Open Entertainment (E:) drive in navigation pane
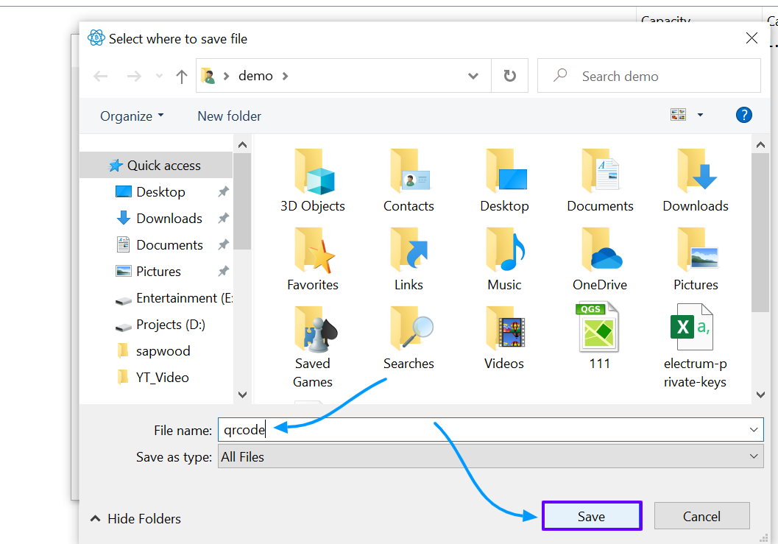 point(174,298)
